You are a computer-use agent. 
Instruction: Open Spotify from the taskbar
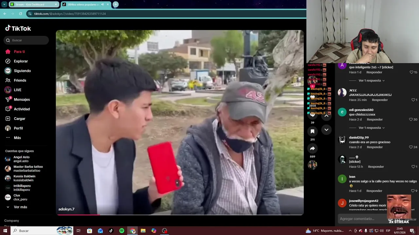pyautogui.click(x=122, y=231)
